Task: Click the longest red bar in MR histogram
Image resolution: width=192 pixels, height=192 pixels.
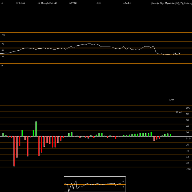Action: (14, 151)
